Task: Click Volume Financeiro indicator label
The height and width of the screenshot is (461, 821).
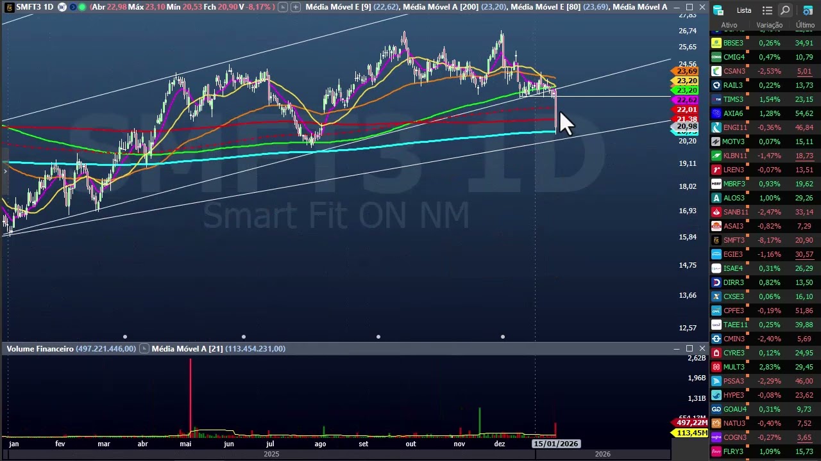Action: click(x=40, y=349)
